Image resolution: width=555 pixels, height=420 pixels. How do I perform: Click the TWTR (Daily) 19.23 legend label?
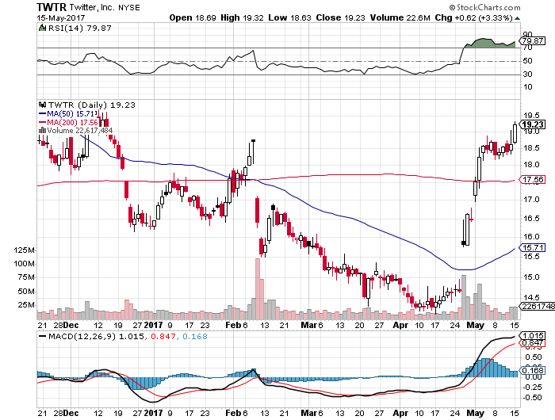point(91,105)
